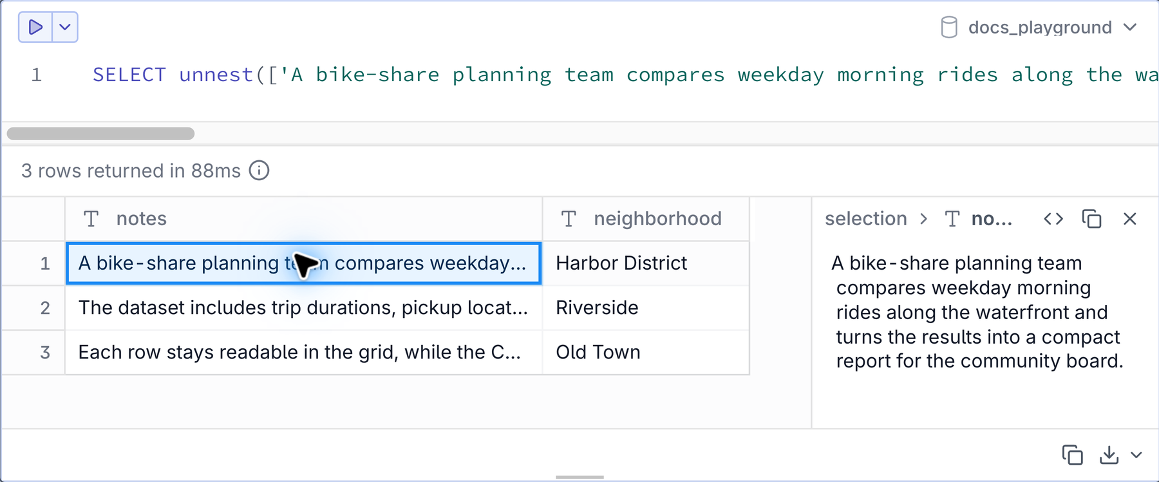1159x482 pixels.
Task: Click the database cylinder icon
Action: [948, 28]
